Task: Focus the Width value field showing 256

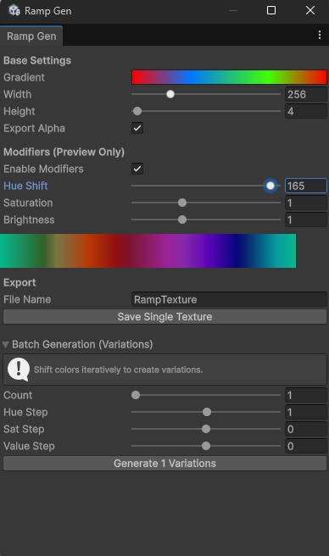Action: tap(305, 94)
